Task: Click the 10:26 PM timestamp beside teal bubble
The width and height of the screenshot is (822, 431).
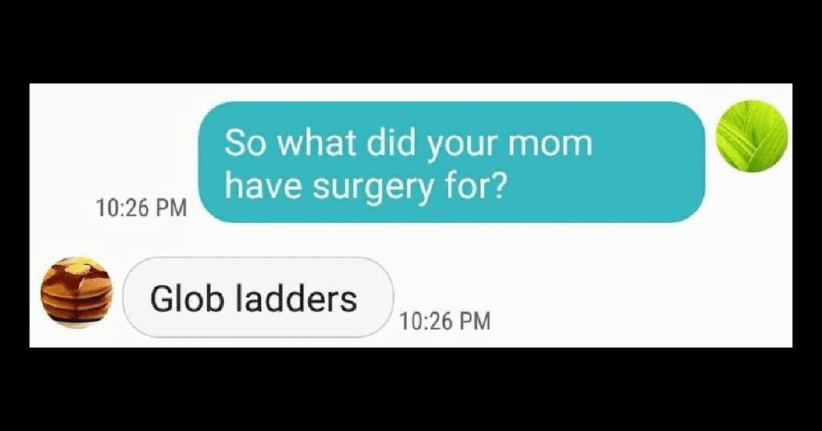Action: (x=141, y=208)
